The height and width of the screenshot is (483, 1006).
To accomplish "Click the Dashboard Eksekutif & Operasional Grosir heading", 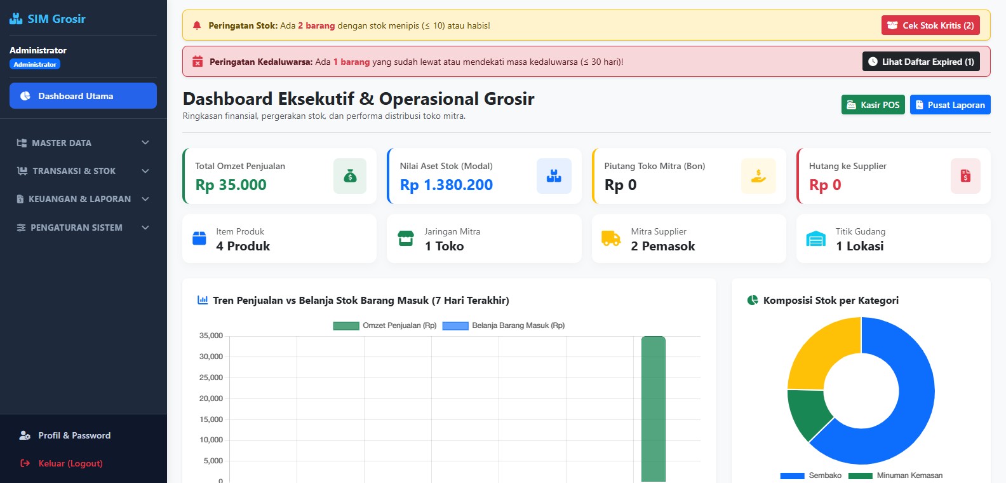I will pyautogui.click(x=359, y=99).
